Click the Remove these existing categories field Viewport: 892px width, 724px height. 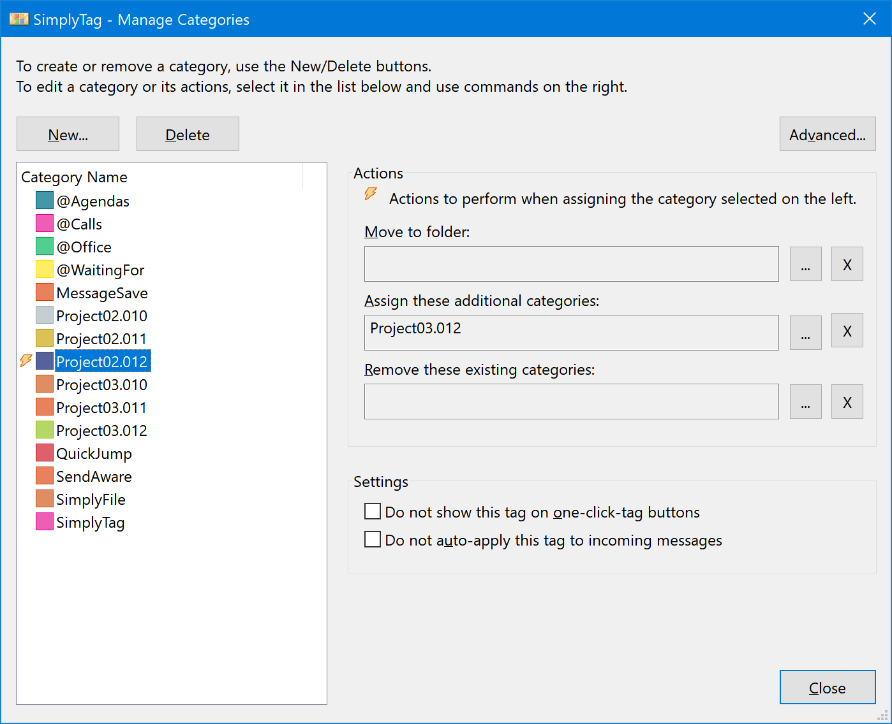[572, 402]
